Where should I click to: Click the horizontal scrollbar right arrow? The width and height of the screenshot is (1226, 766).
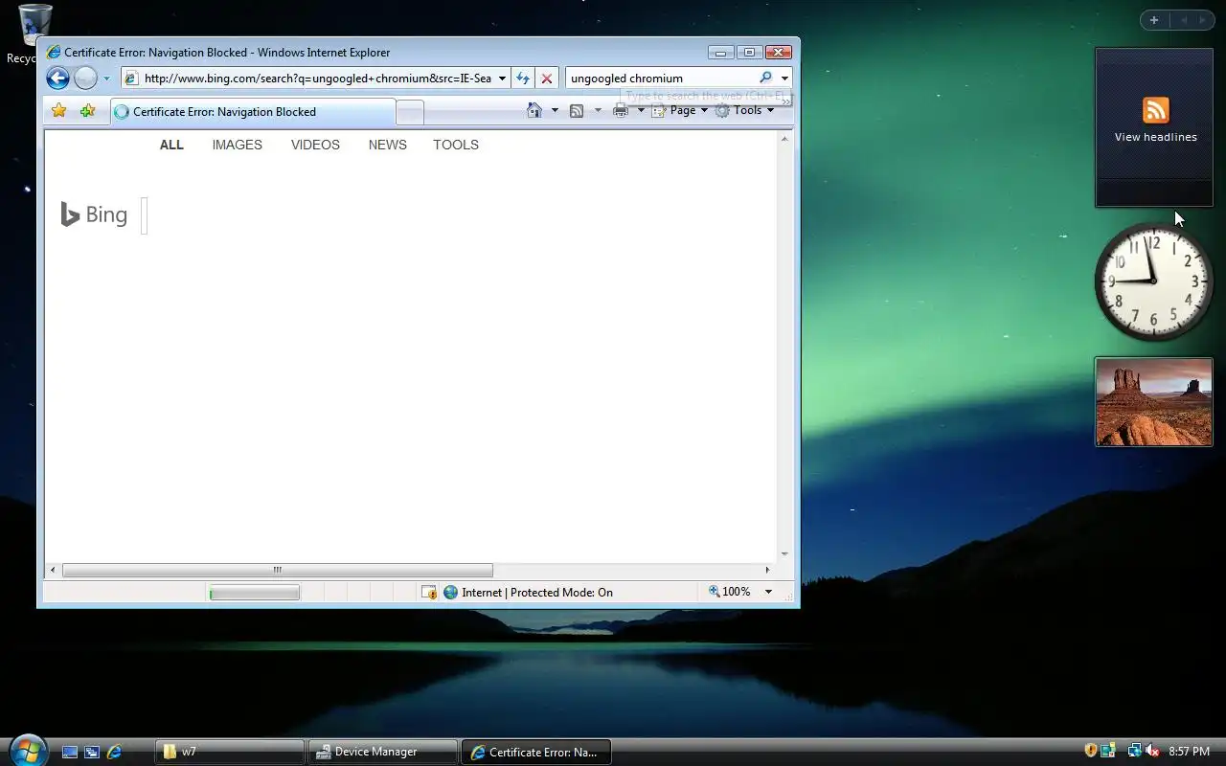(767, 570)
